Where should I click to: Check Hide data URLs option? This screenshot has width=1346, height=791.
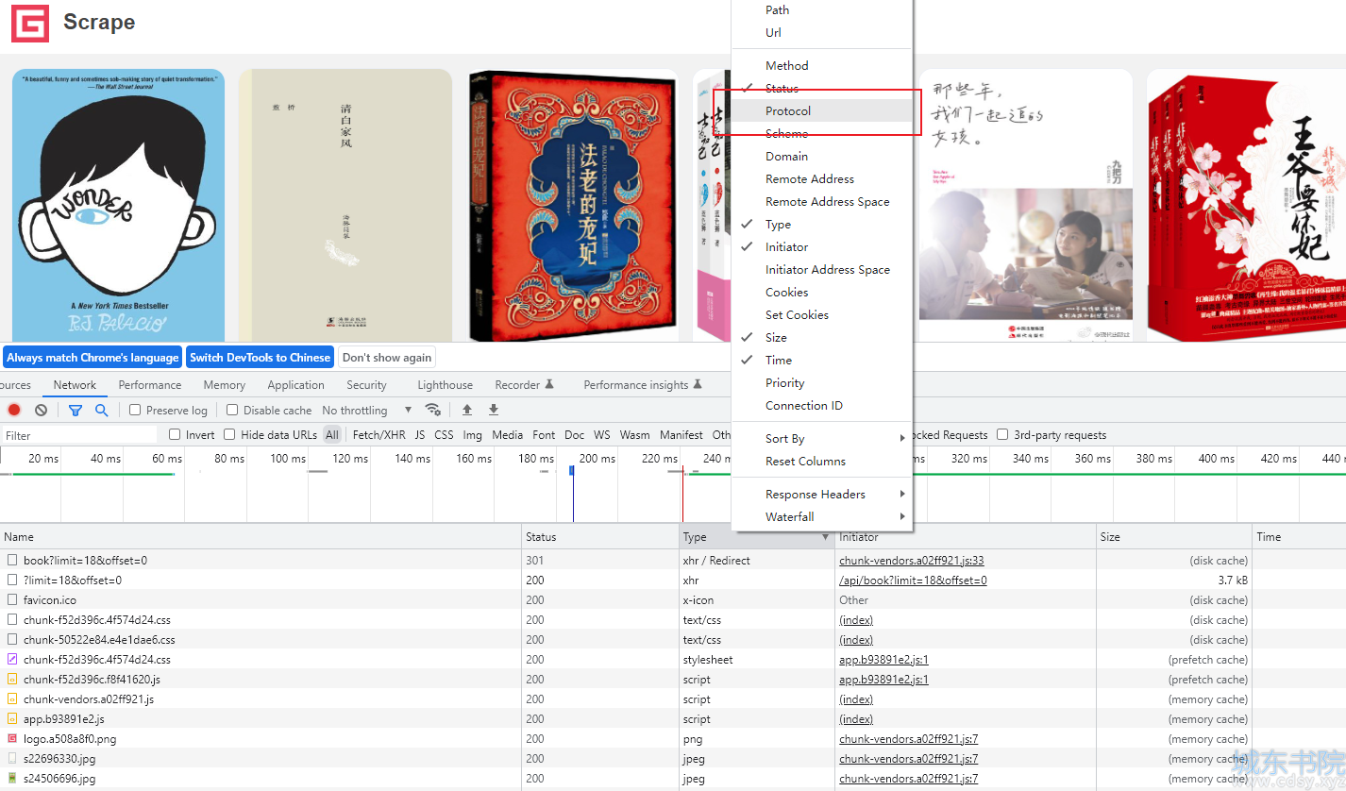(229, 434)
